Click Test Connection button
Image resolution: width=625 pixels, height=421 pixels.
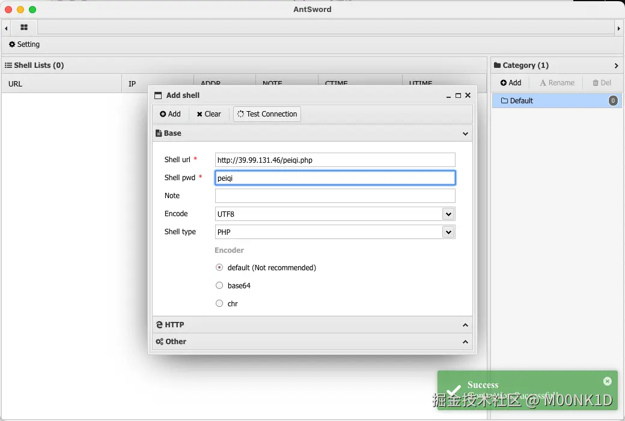[x=267, y=114]
